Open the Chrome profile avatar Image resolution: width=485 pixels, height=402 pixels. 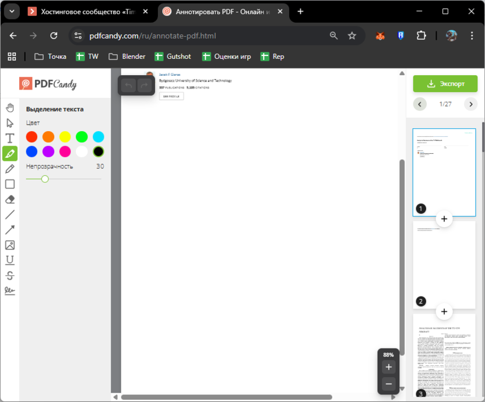(451, 36)
